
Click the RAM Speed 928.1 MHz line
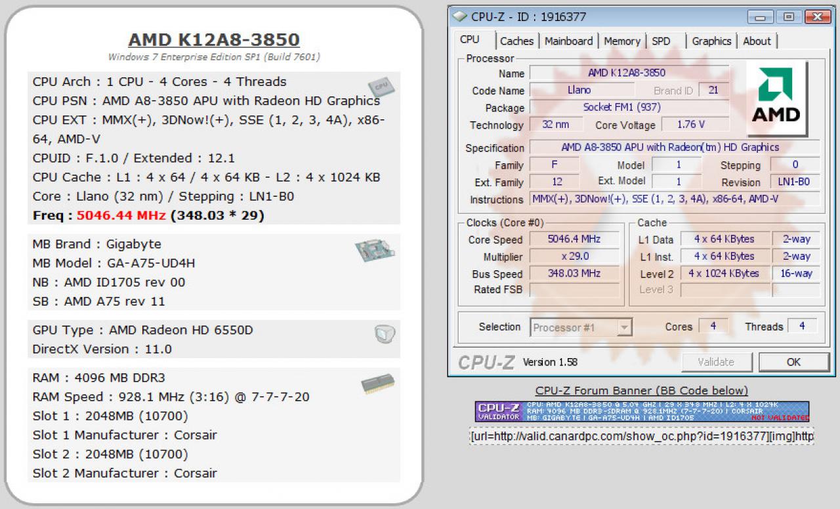coord(171,397)
